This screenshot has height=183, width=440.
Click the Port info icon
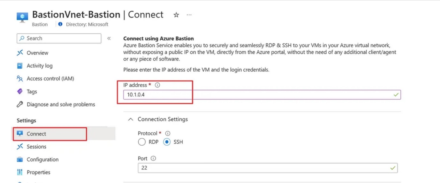(x=153, y=159)
